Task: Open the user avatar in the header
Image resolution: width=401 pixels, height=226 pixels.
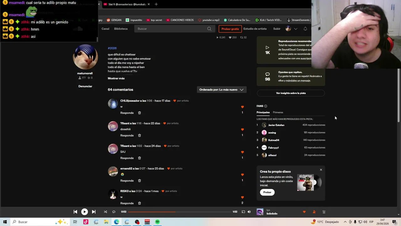Action: click(288, 29)
